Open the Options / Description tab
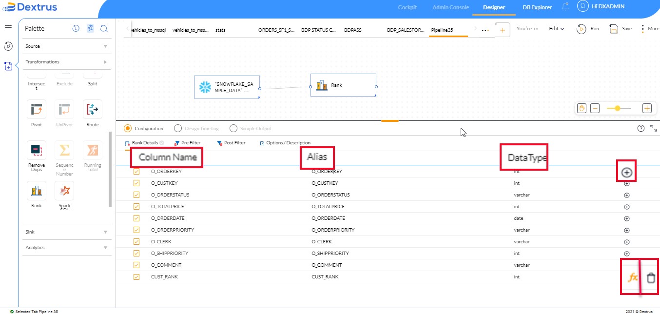 click(285, 143)
